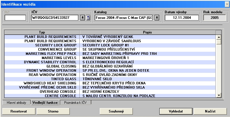This screenshot has height=117, width=230.
Task: Switch to the Hlavní atributy tab
Action: tap(16, 103)
